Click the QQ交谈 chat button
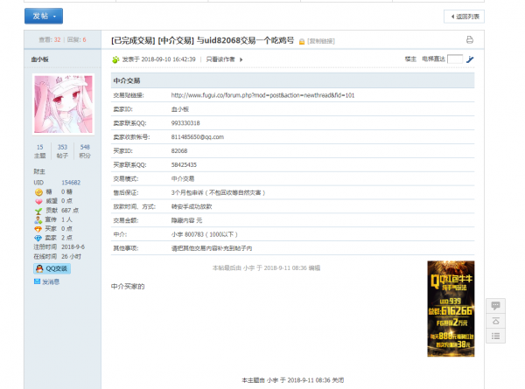The height and width of the screenshot is (389, 525). [52, 268]
